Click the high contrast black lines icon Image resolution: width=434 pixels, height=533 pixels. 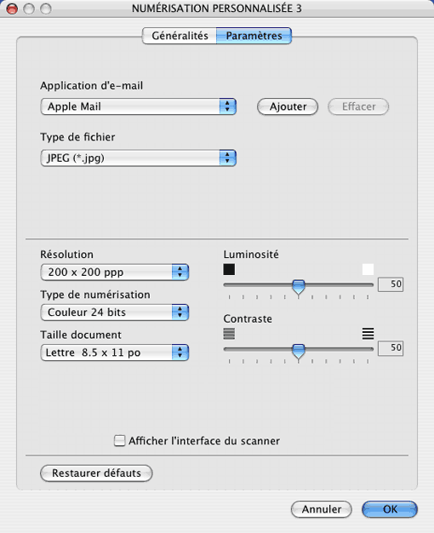pos(368,334)
